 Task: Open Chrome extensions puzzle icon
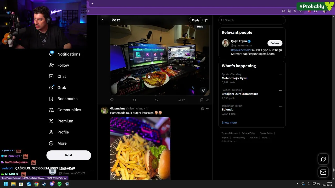point(316,11)
